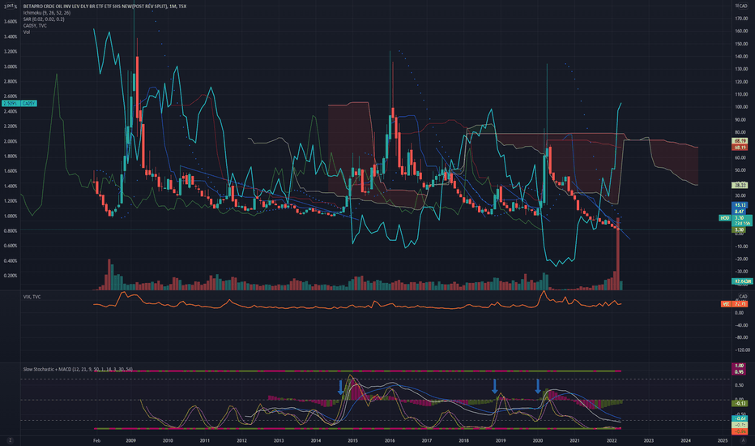The image size is (755, 446).
Task: Open the CAD currency selector on the main price axis
Action: (x=743, y=6)
